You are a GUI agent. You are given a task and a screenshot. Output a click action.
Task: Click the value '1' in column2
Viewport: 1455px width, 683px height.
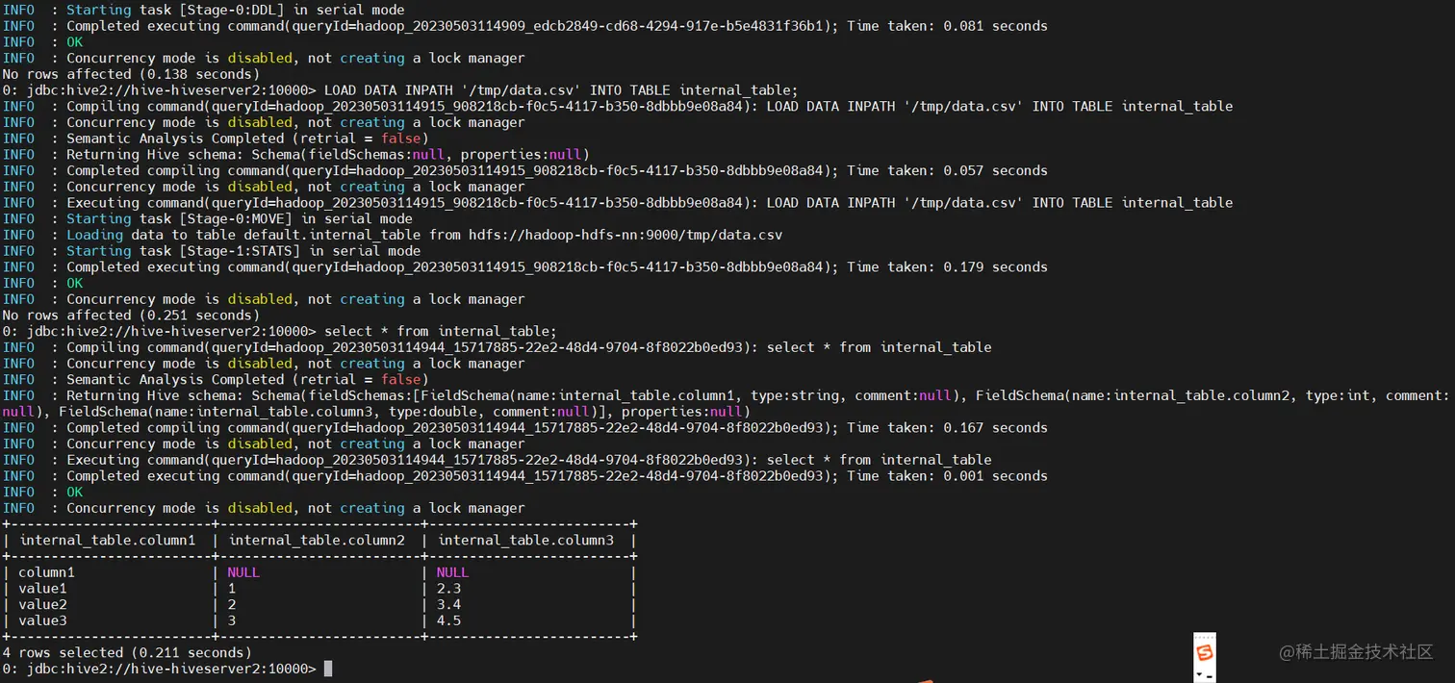232,589
